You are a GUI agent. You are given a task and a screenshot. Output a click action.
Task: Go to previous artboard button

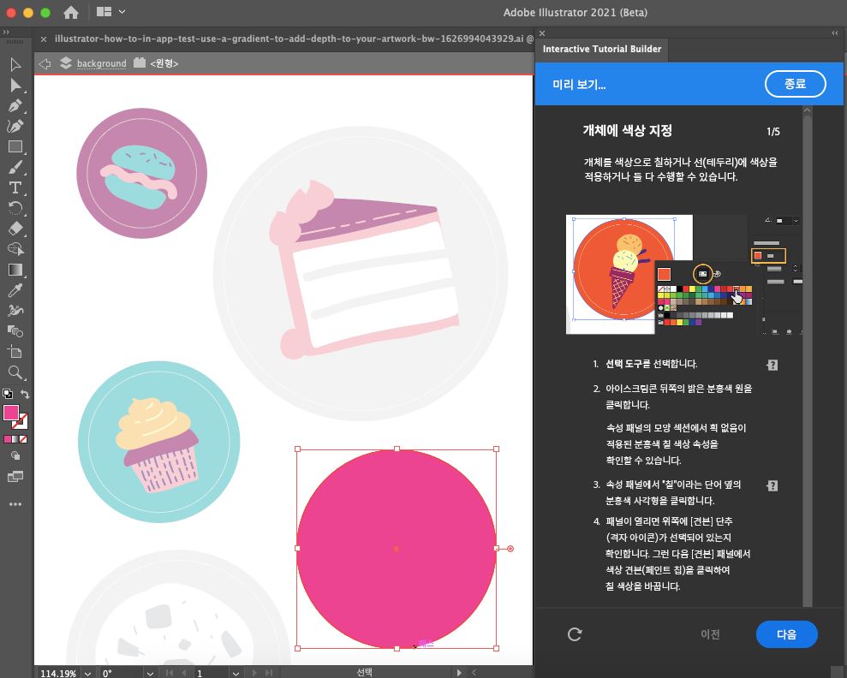tap(183, 673)
